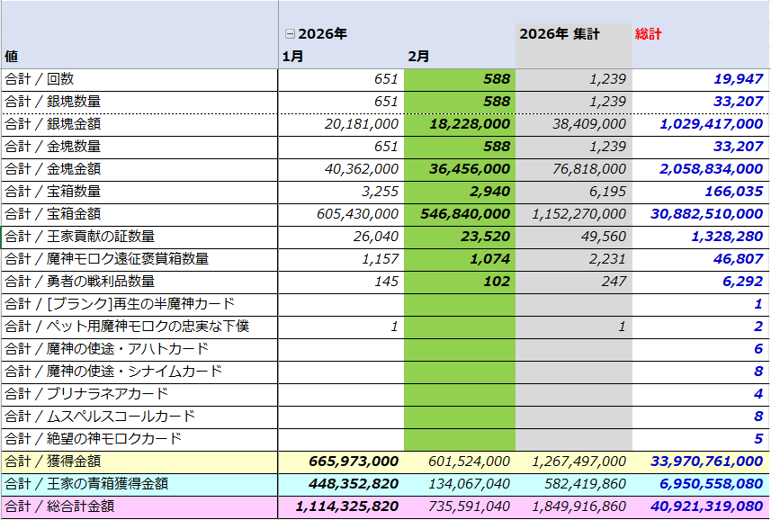Select 金塊金額 grand total 2,058,834,000
Image resolution: width=771 pixels, height=520 pixels.
coord(704,169)
